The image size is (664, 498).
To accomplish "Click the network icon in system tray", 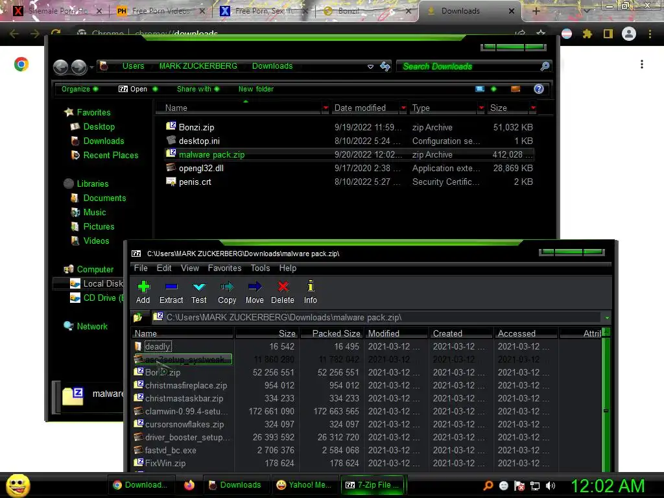I will (x=535, y=486).
